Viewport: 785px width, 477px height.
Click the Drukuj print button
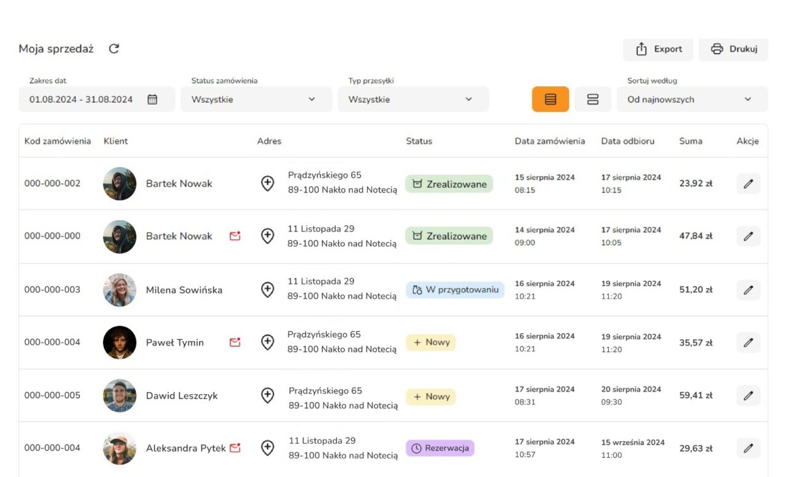[733, 49]
